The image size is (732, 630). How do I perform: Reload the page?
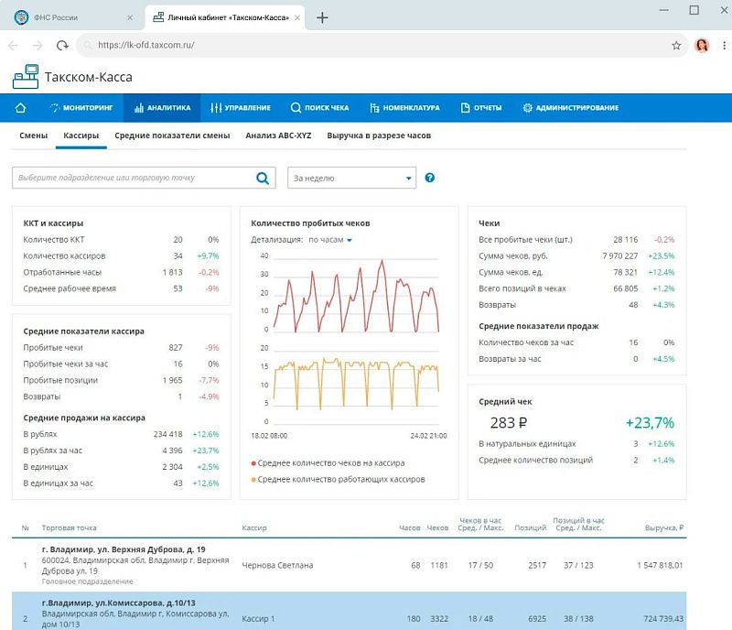(x=62, y=46)
